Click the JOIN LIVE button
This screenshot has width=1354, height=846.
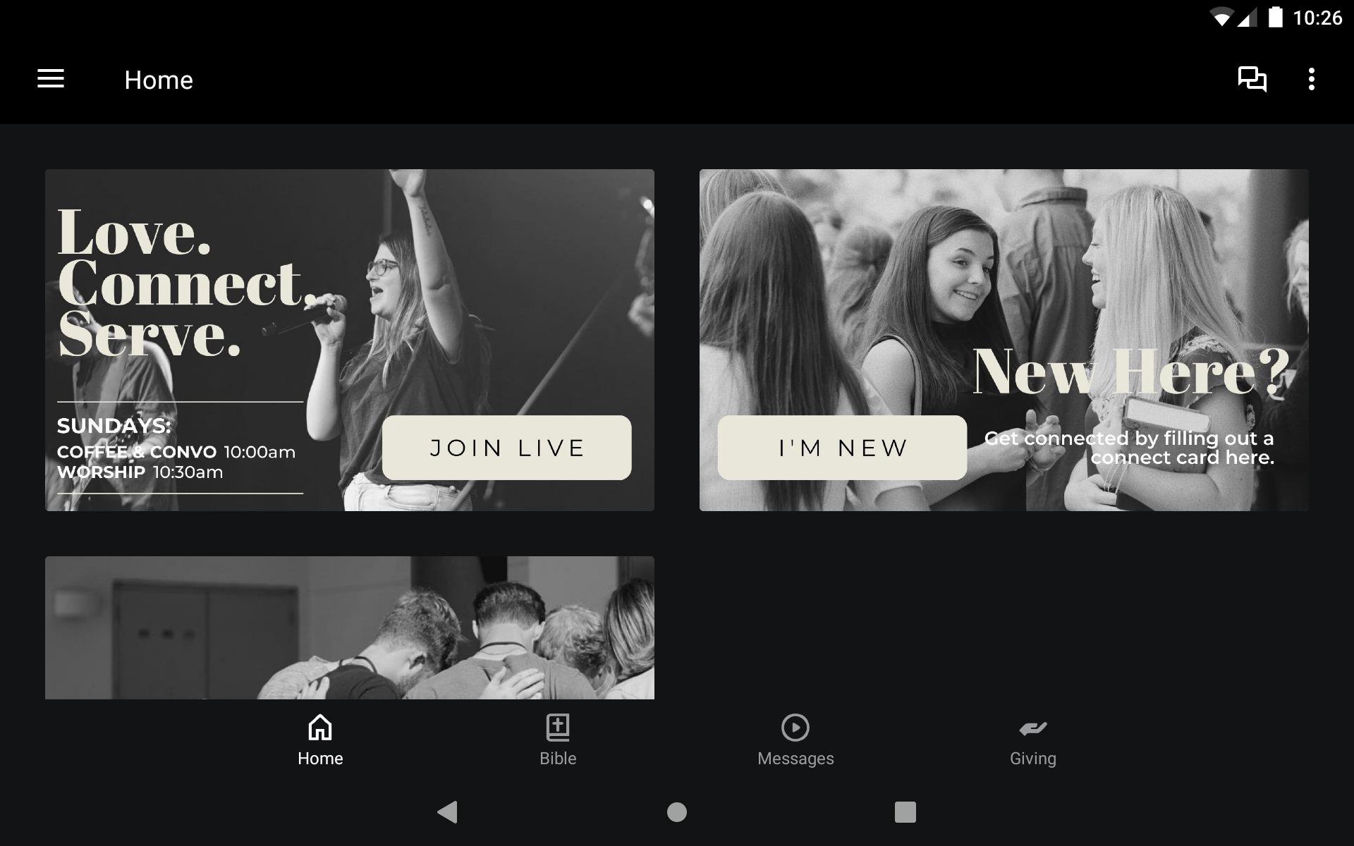[x=506, y=448]
